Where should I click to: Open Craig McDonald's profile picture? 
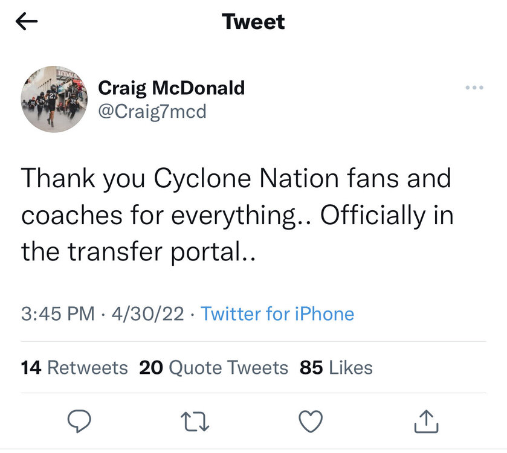53,98
